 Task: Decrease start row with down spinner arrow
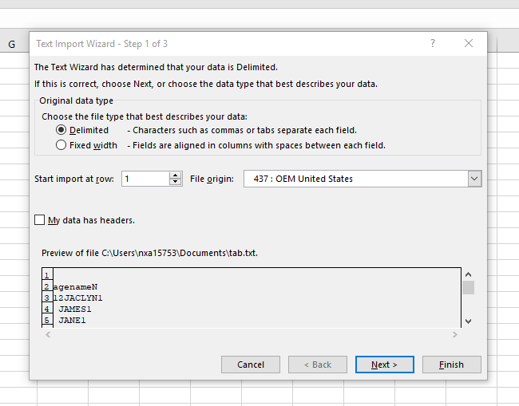click(176, 183)
